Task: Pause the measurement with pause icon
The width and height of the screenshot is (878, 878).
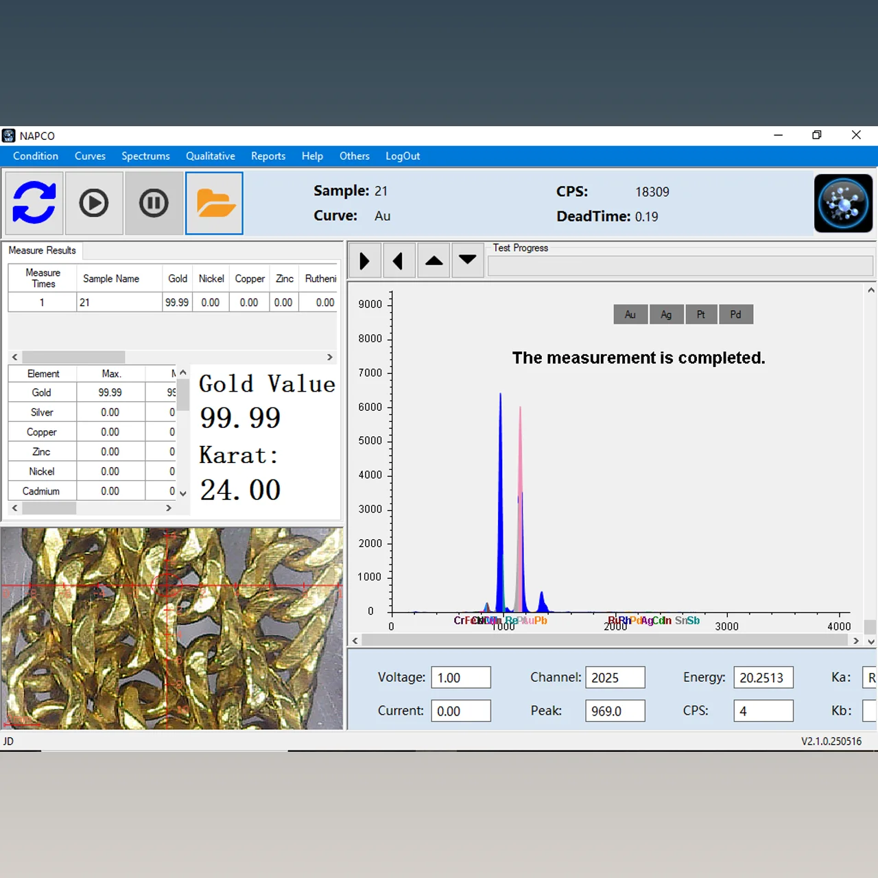Action: (154, 203)
